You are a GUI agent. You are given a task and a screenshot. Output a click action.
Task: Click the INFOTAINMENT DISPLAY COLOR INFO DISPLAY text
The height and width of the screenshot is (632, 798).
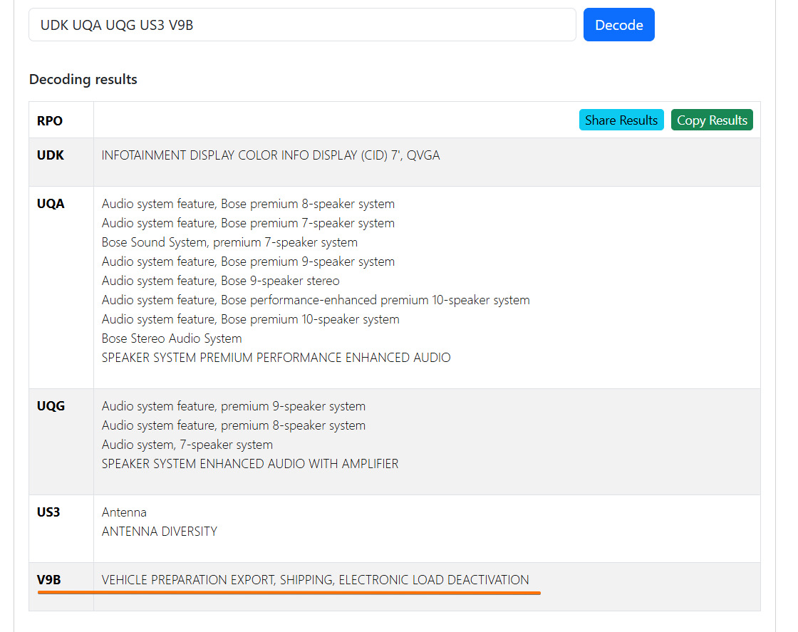tap(271, 155)
